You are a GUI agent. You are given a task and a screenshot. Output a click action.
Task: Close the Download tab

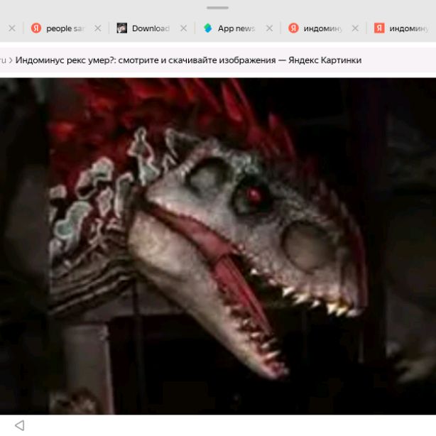(x=183, y=28)
